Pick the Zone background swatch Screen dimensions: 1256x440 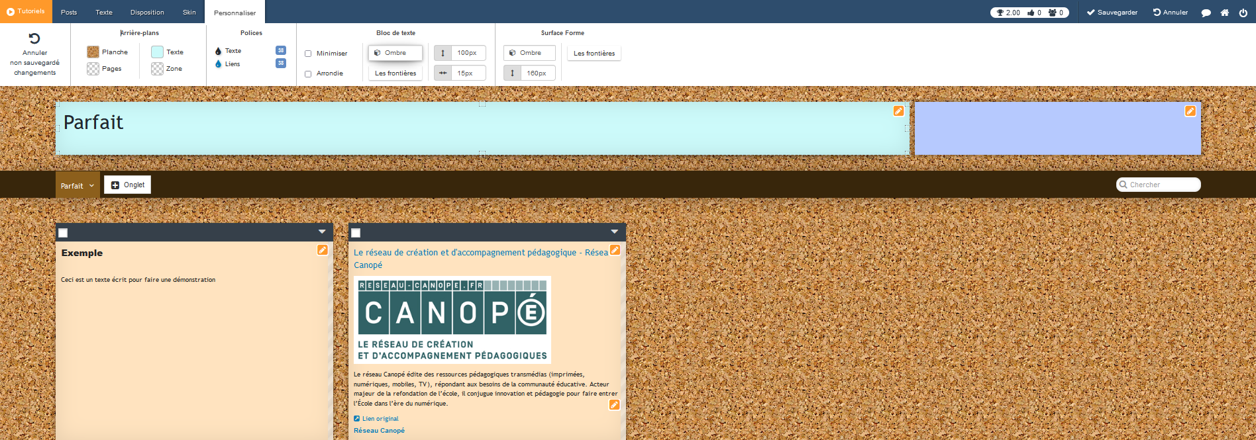pyautogui.click(x=157, y=69)
